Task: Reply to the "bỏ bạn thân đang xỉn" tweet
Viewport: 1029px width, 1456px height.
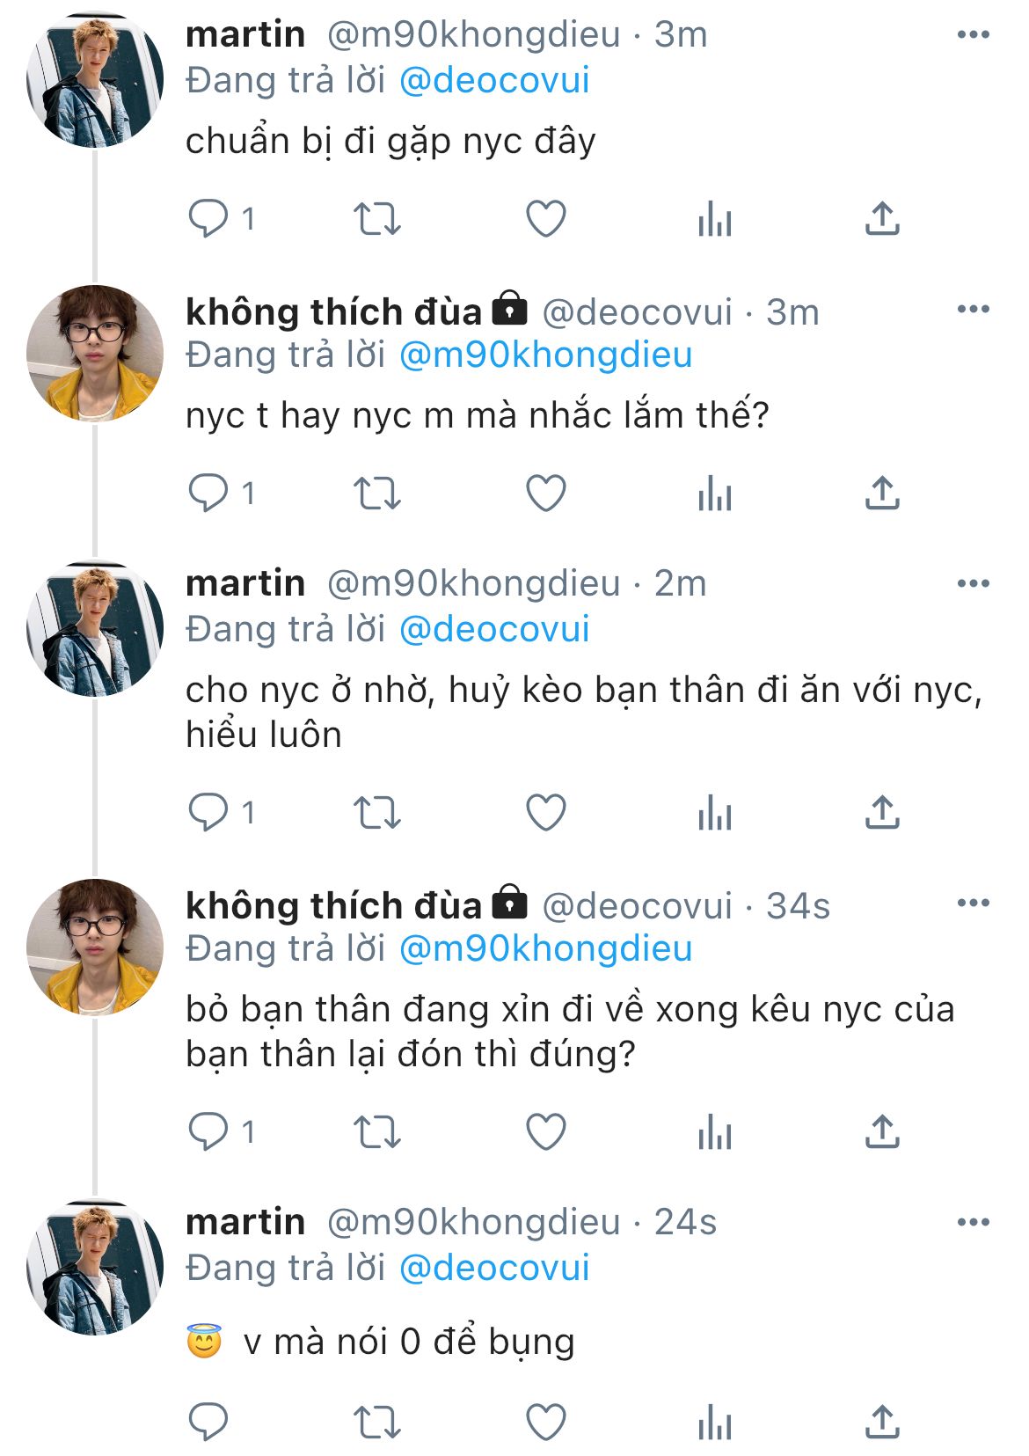Action: coord(208,1131)
